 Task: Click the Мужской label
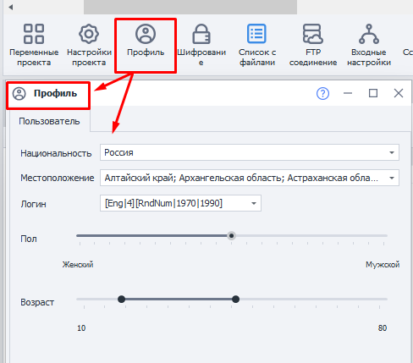[383, 265]
